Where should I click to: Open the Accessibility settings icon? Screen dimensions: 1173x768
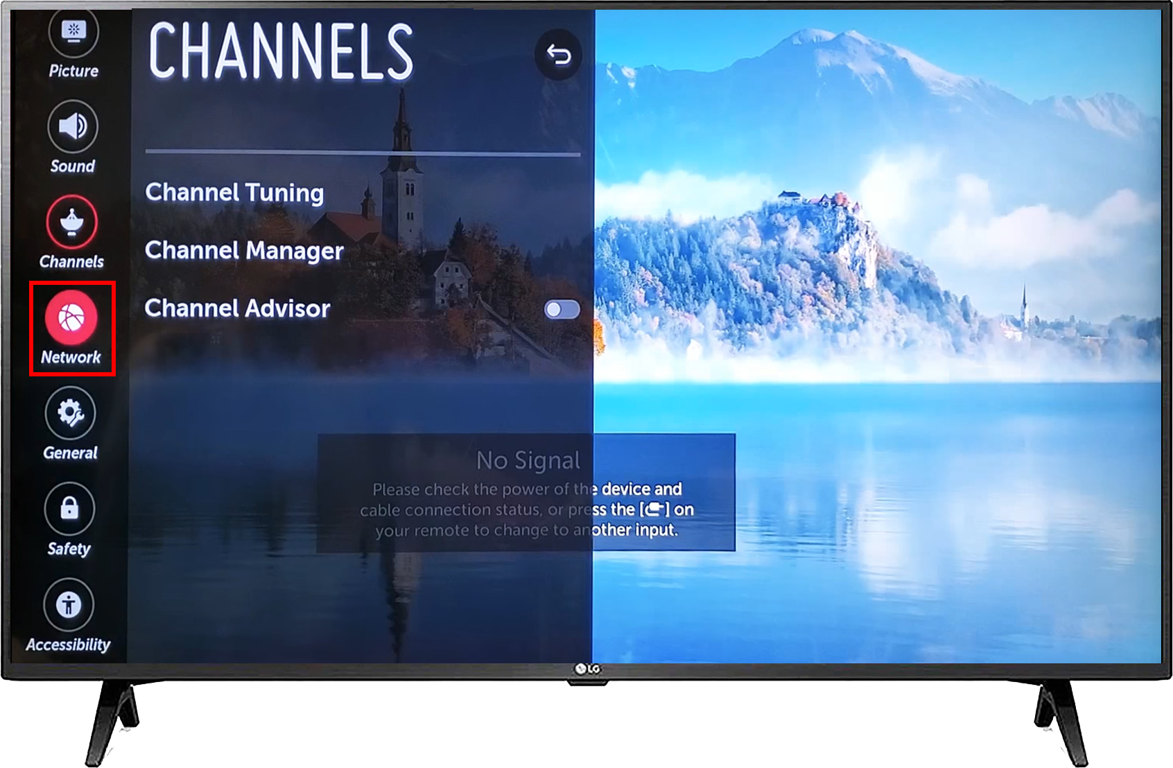pos(69,604)
